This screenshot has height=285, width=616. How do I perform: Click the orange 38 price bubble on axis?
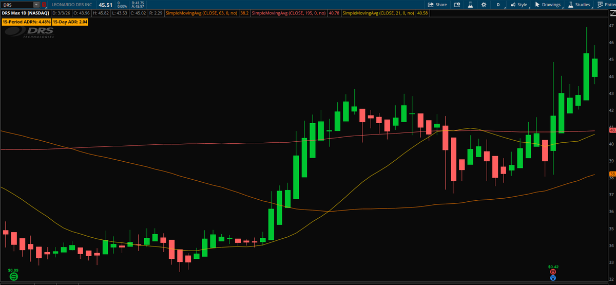612,174
